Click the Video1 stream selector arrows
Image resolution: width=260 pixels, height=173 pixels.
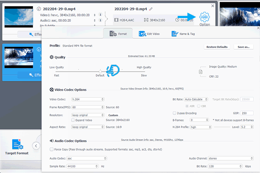click(95, 15)
